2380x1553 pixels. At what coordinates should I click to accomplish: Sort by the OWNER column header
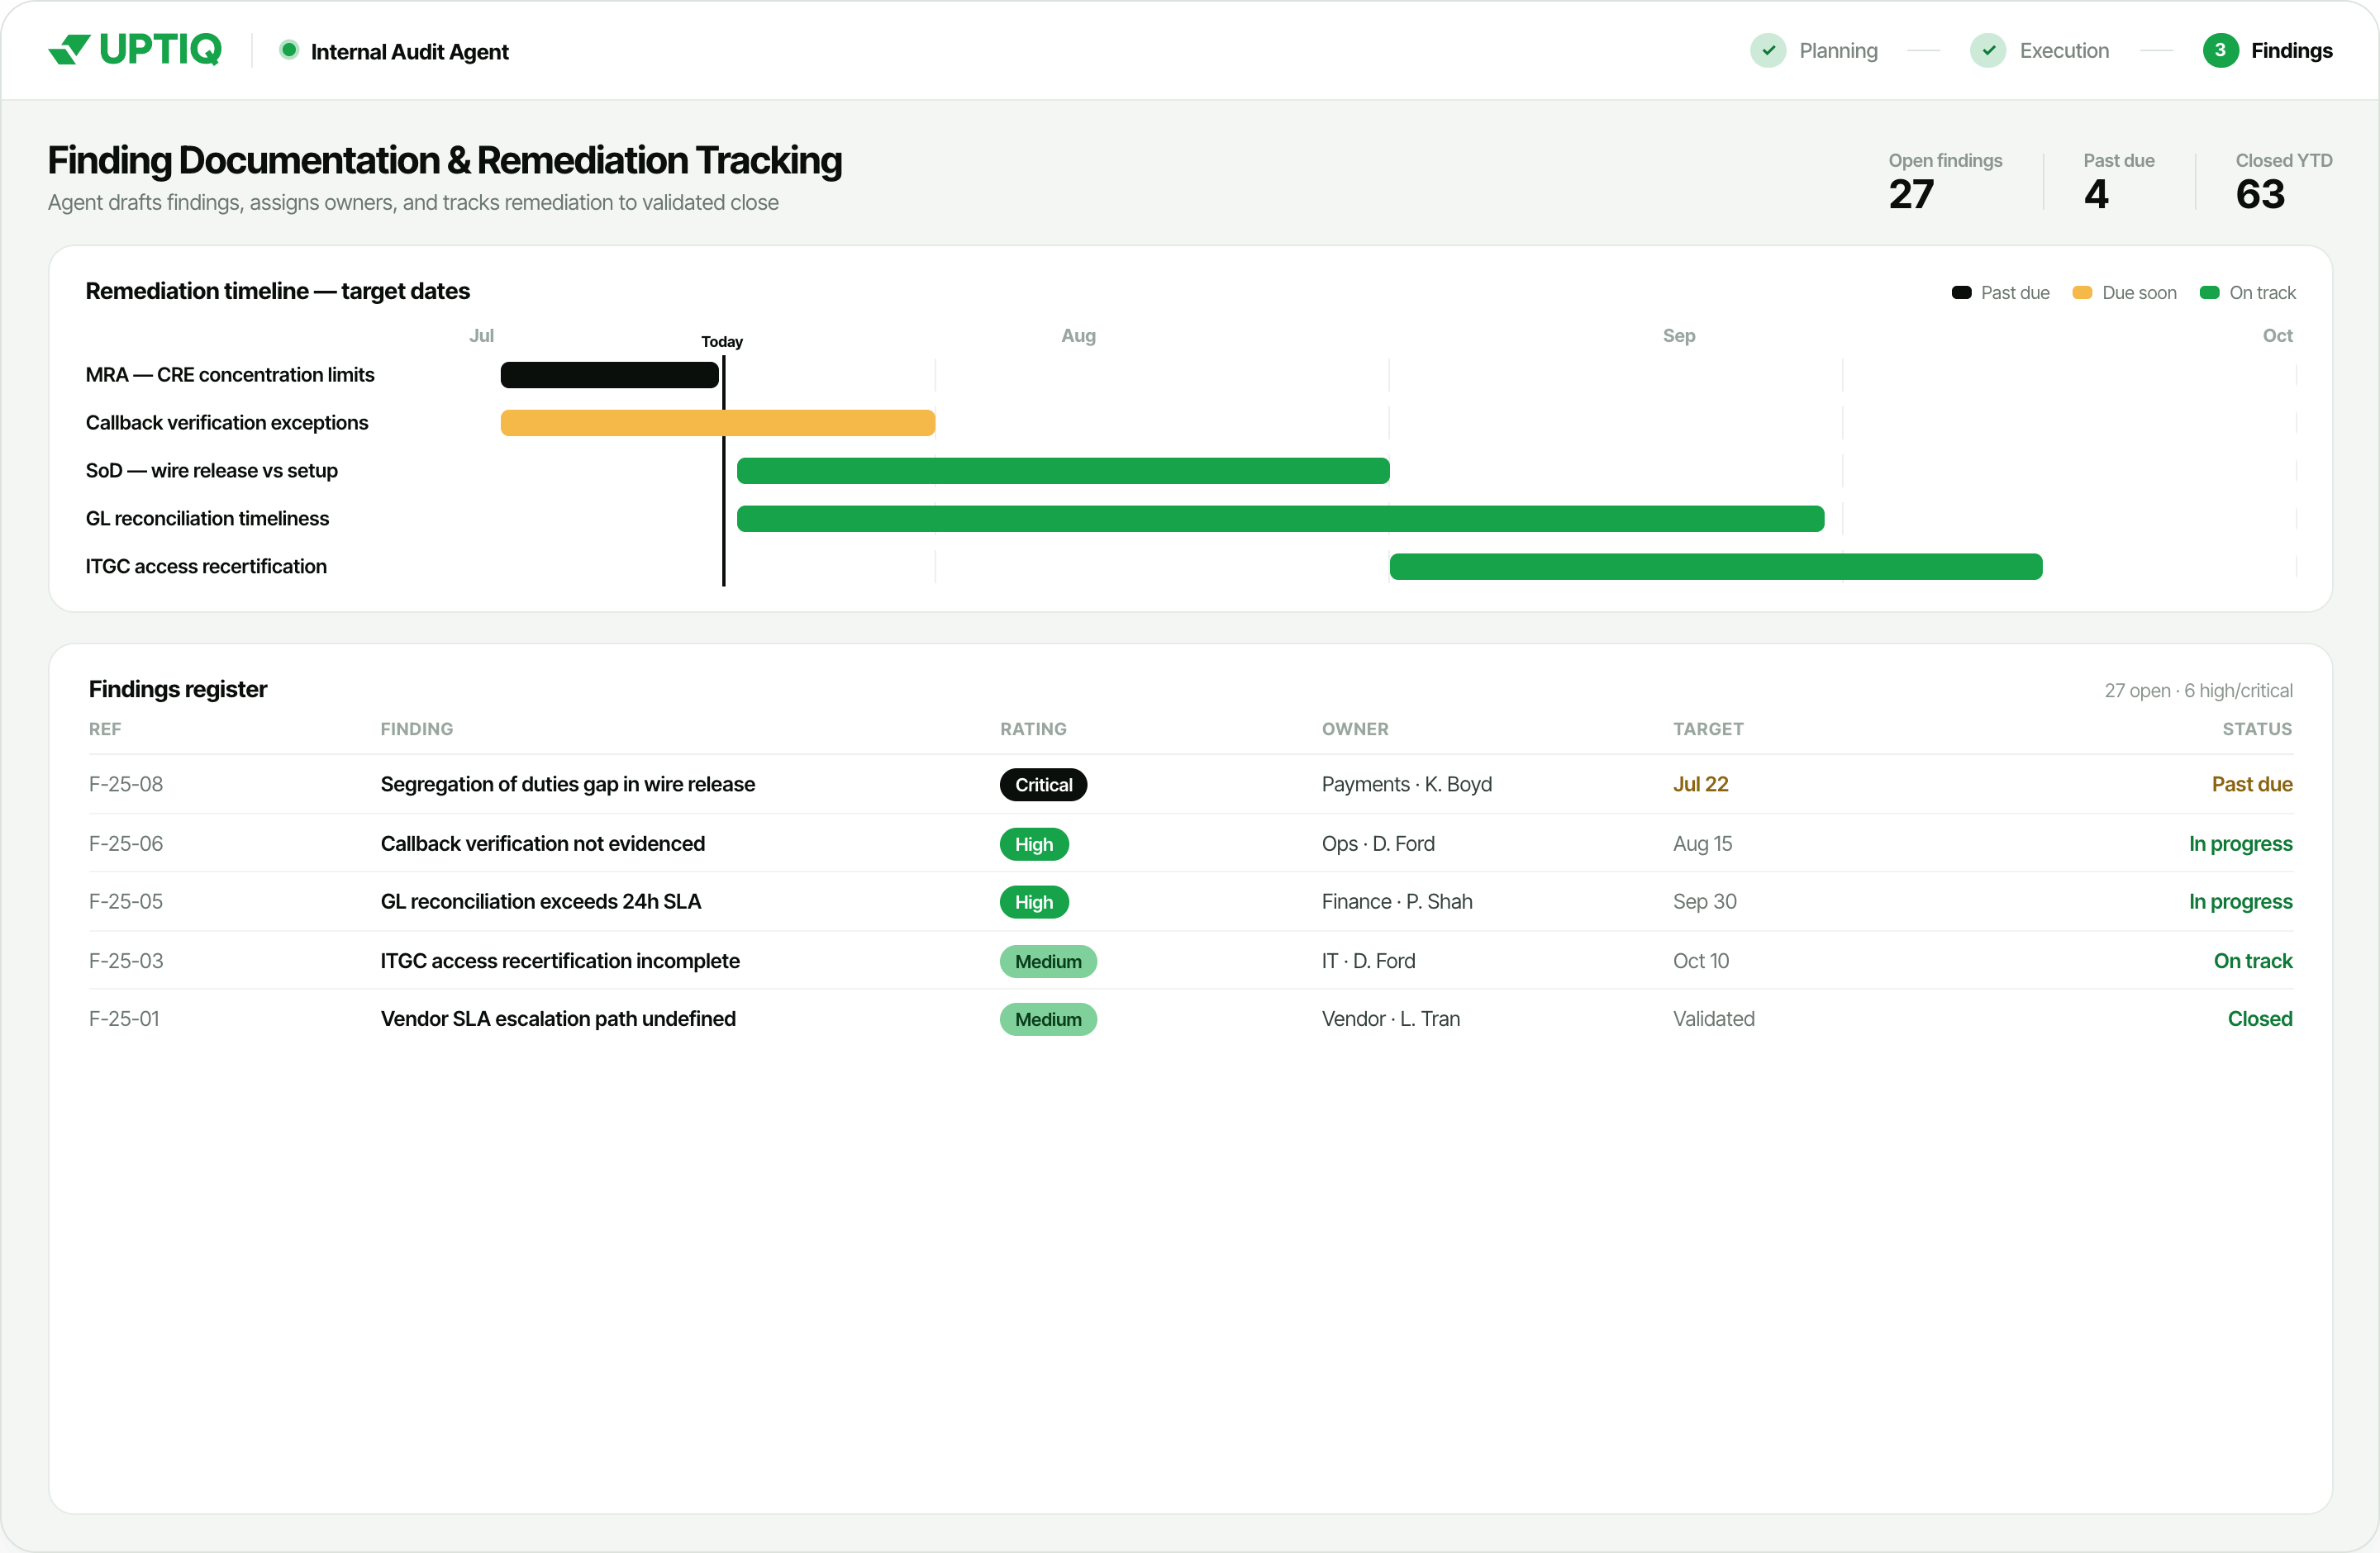pyautogui.click(x=1355, y=729)
